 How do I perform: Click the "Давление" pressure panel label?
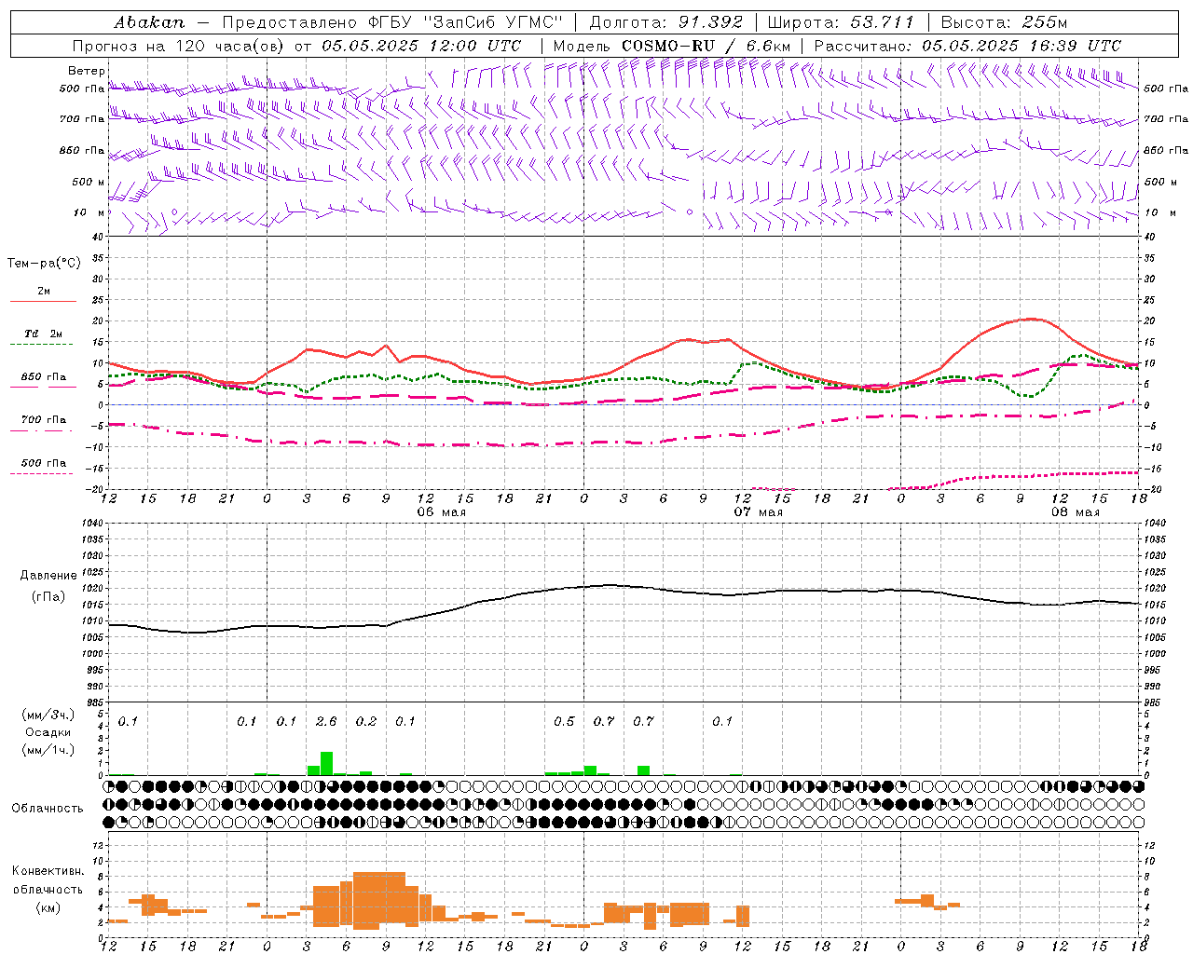[x=48, y=576]
